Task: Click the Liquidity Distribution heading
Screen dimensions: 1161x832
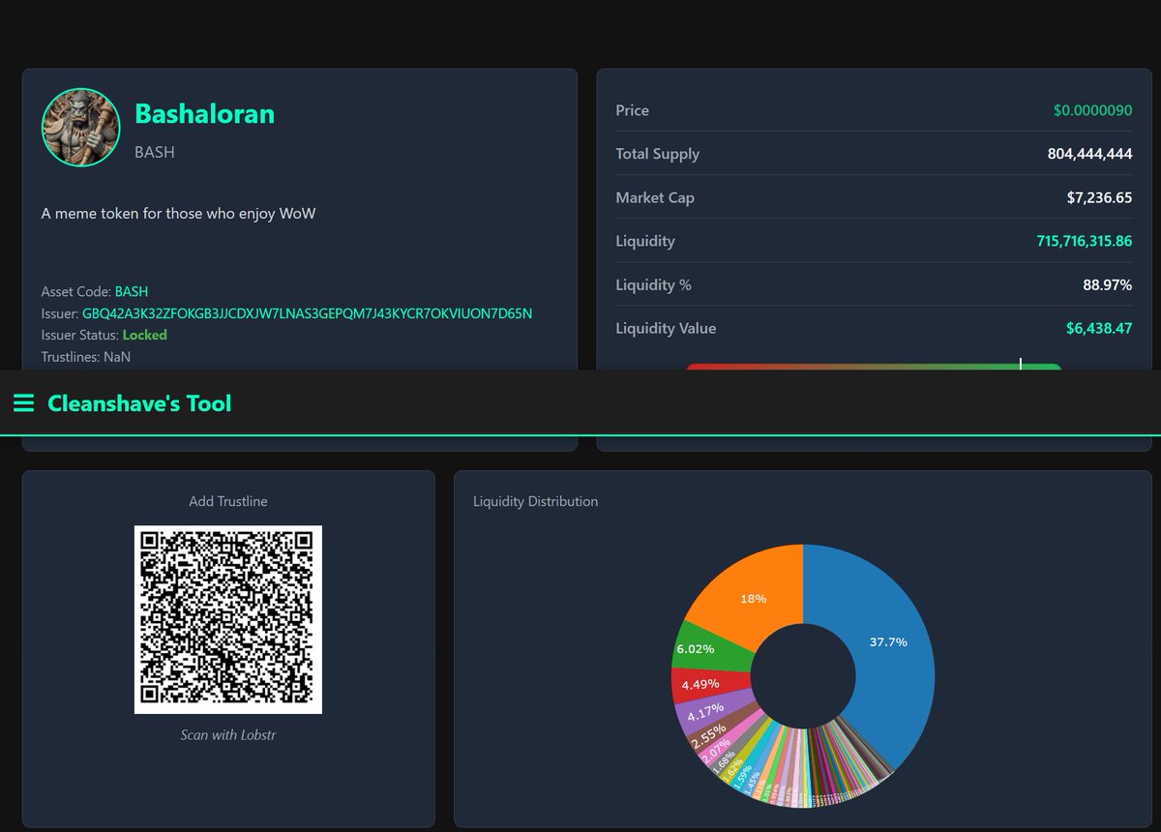Action: click(x=536, y=501)
